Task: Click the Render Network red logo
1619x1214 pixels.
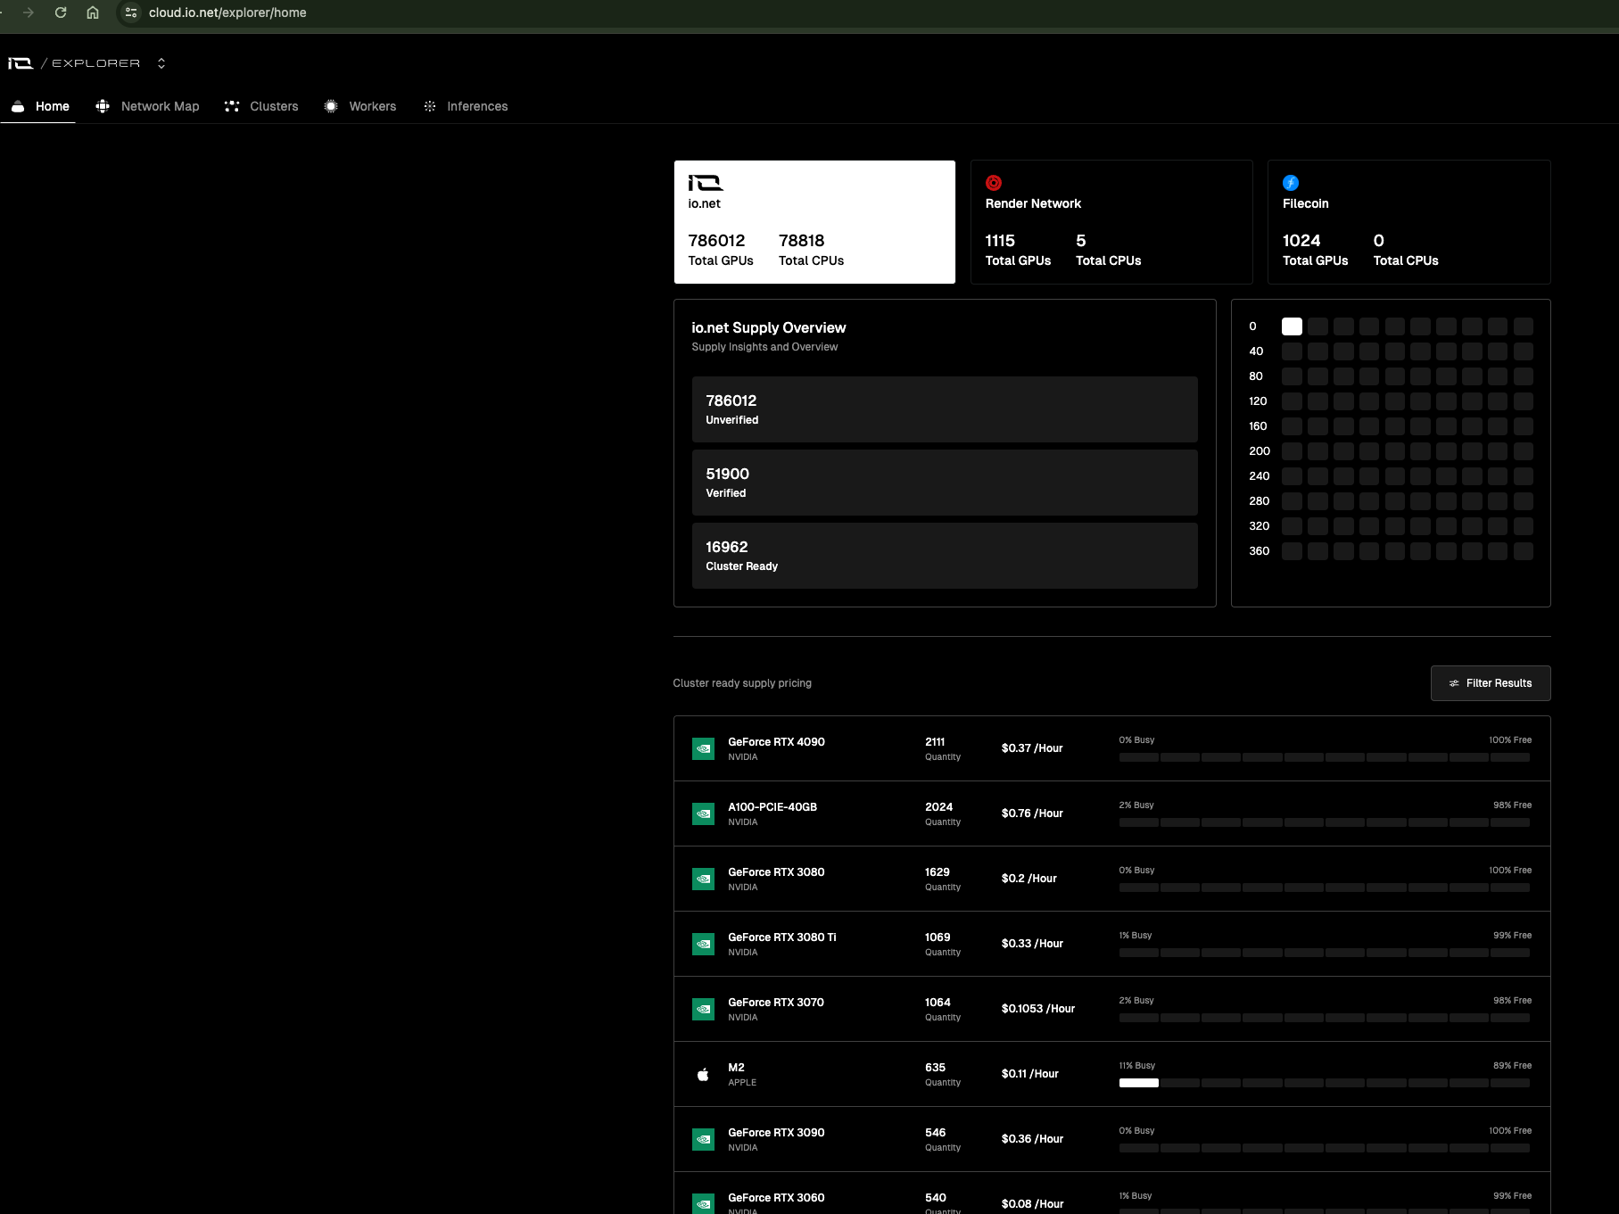Action: [994, 183]
